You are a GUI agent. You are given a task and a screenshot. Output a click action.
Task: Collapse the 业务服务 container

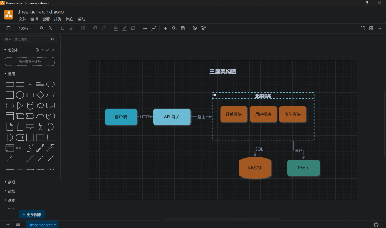pos(215,95)
